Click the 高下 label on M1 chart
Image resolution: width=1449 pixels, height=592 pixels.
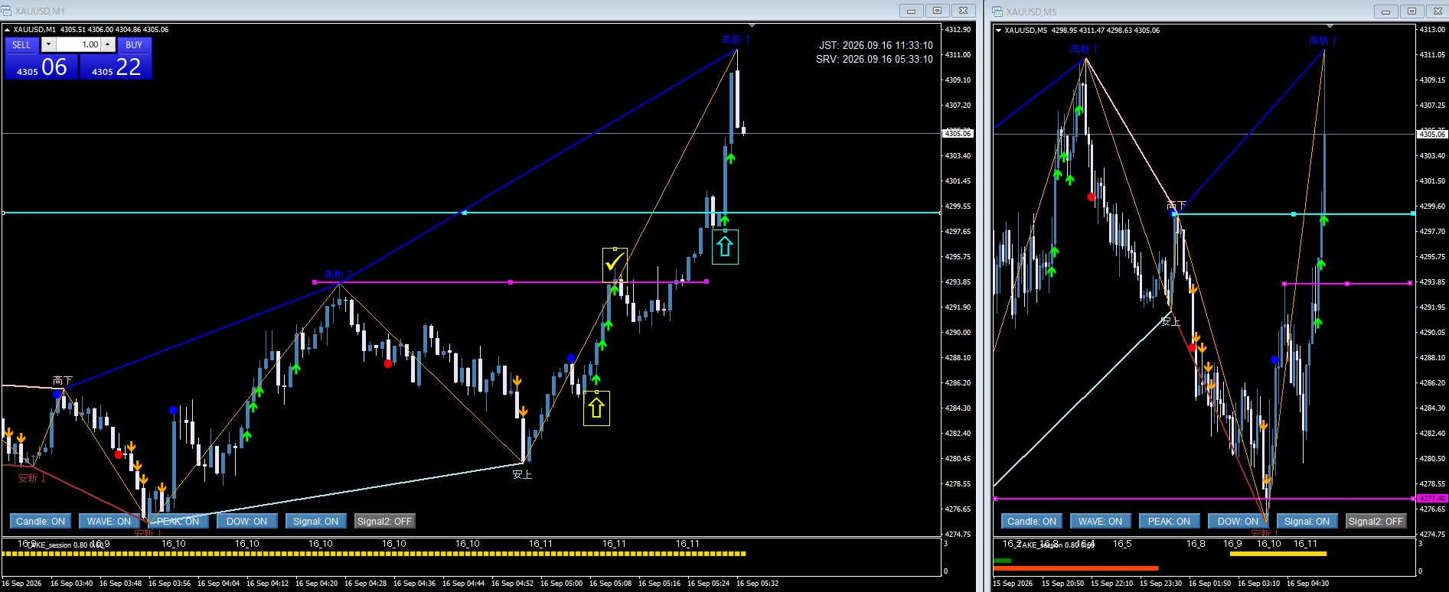pyautogui.click(x=63, y=381)
